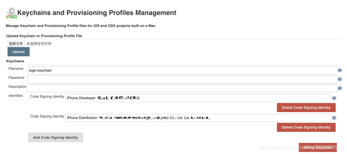The image size is (347, 154).
Task: Focus the empty Description input field
Action: click(182, 88)
